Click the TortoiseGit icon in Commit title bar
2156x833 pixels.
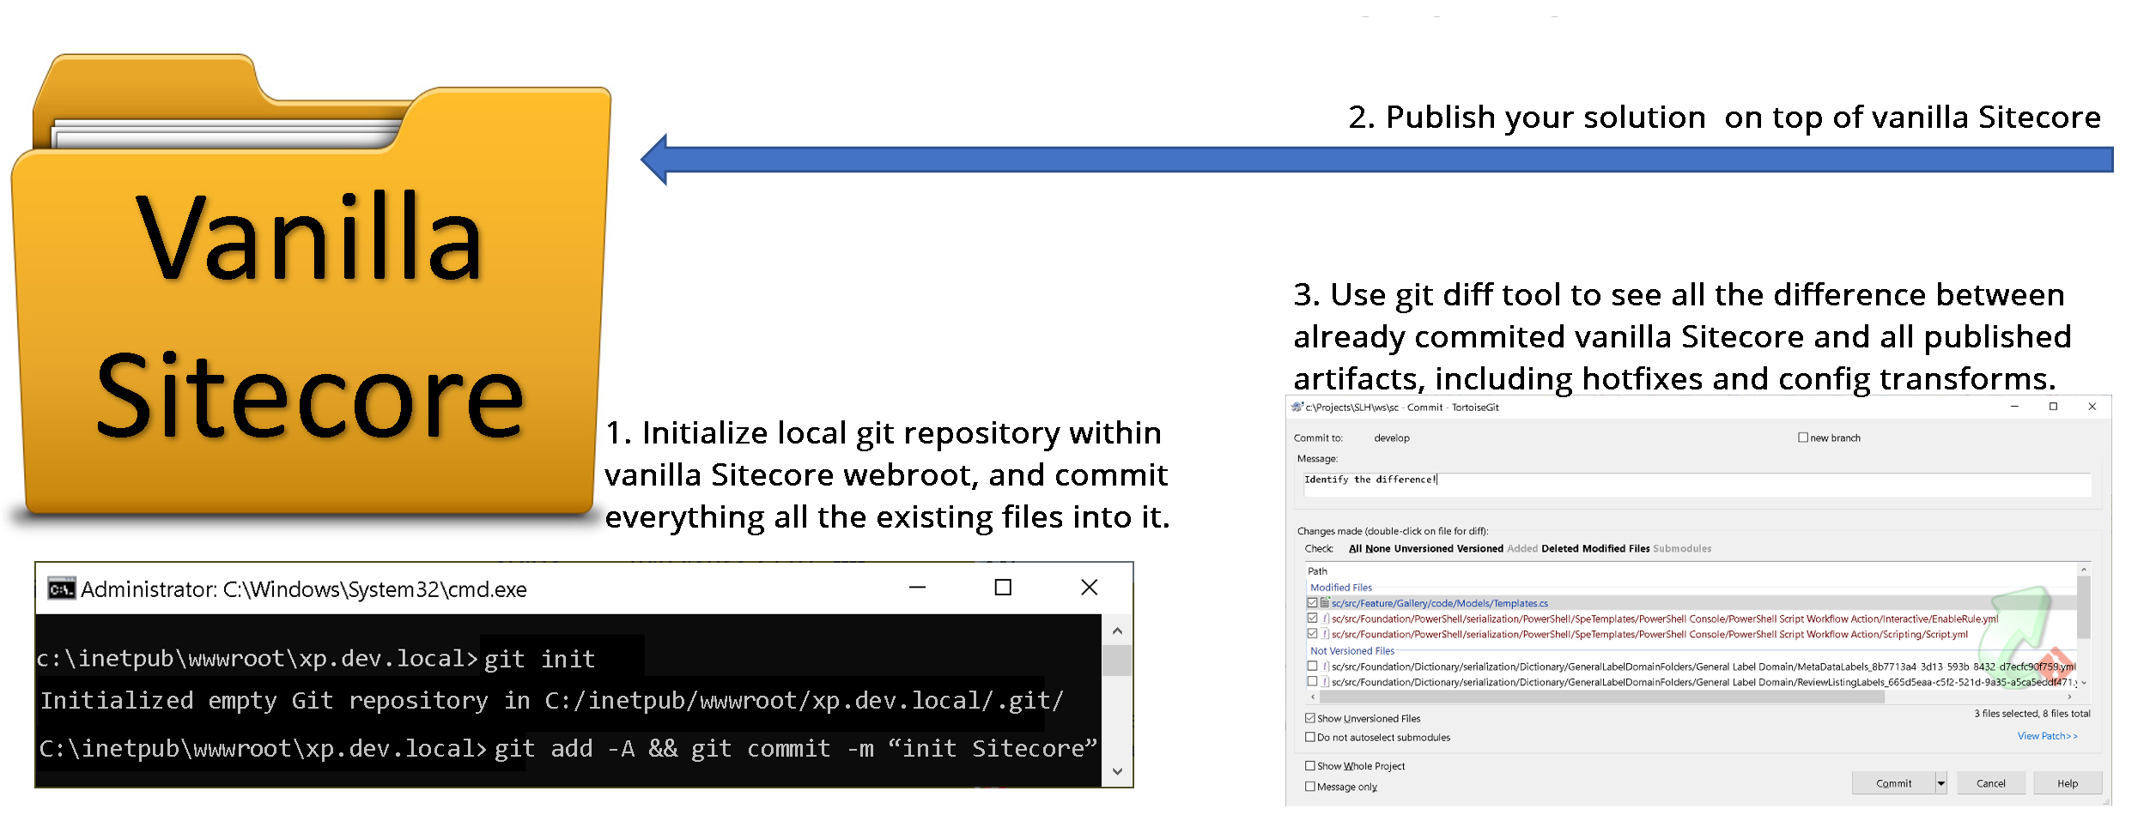coord(1297,407)
